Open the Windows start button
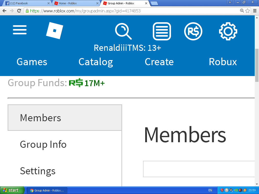The image size is (259, 194). [12, 190]
